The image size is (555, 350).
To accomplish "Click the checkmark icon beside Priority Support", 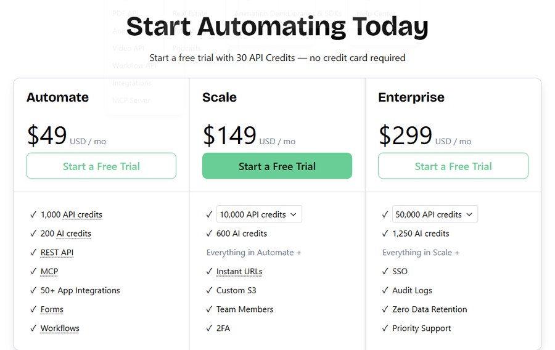I will point(385,328).
